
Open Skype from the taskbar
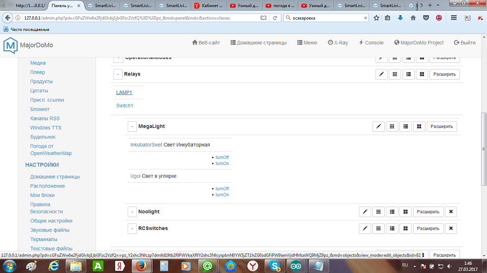[275, 266]
